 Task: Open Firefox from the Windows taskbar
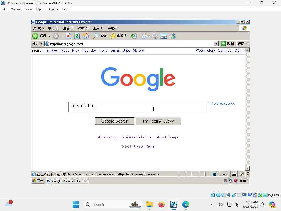point(161,204)
